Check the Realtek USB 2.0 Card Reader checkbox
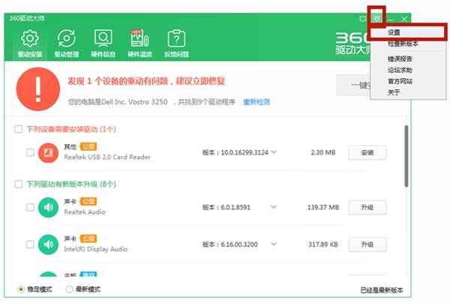 coord(30,152)
